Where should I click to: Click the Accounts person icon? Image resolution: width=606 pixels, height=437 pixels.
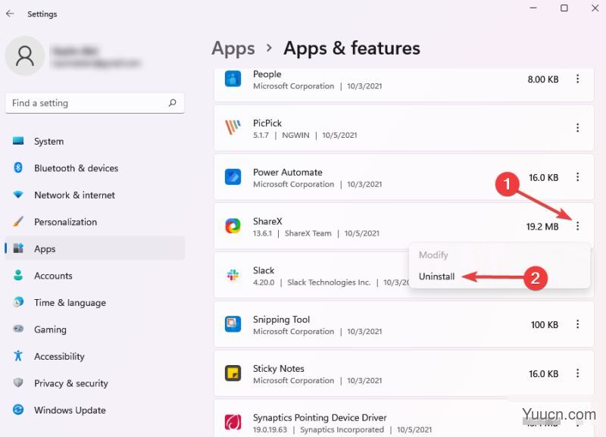(x=18, y=275)
